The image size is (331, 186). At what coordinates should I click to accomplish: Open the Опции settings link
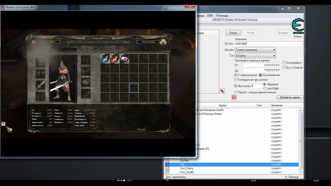click(298, 36)
